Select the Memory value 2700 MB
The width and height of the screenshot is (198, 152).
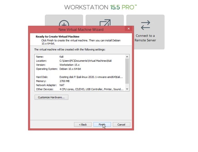coord(64,81)
